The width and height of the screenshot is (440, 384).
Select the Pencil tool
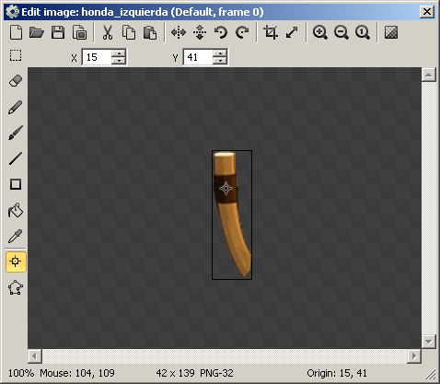click(x=16, y=107)
